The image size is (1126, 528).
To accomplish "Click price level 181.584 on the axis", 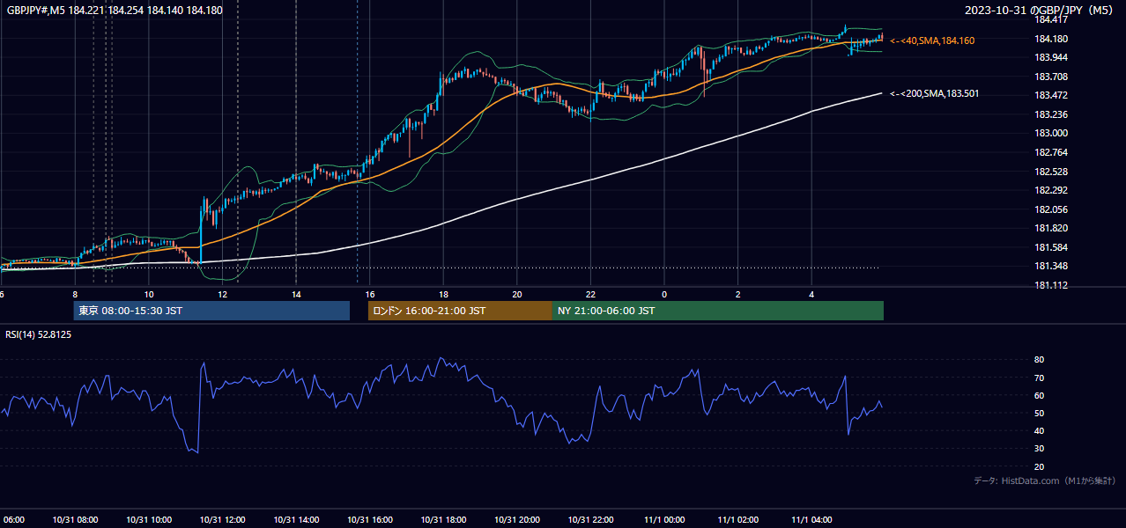I will coord(1050,247).
